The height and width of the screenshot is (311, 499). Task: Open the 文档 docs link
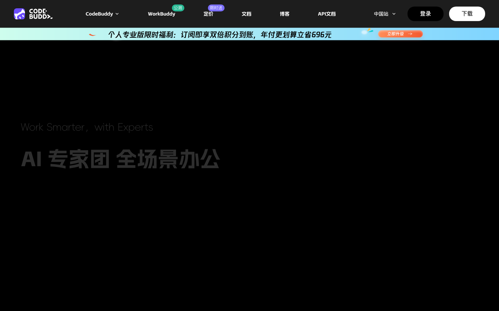[246, 14]
